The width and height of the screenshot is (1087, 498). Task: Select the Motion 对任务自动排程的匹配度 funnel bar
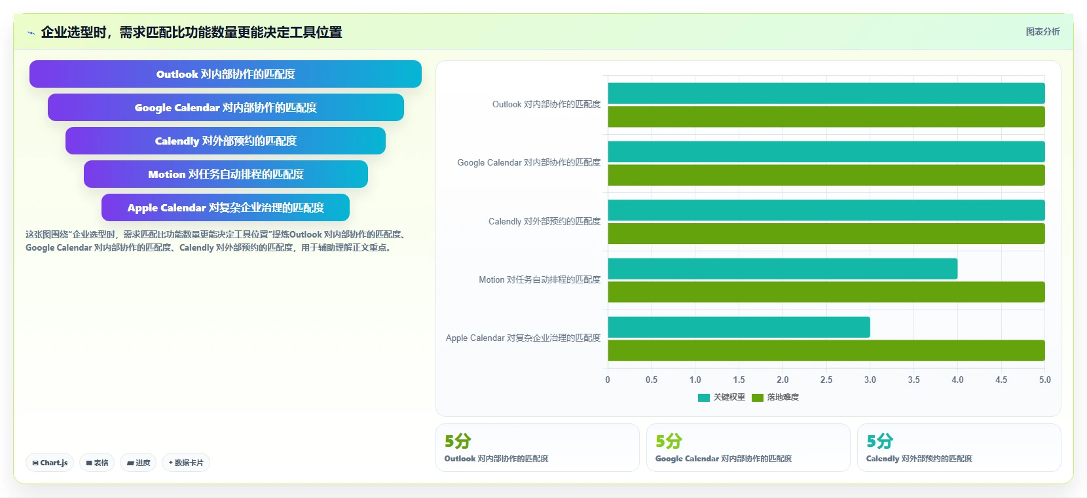point(225,174)
